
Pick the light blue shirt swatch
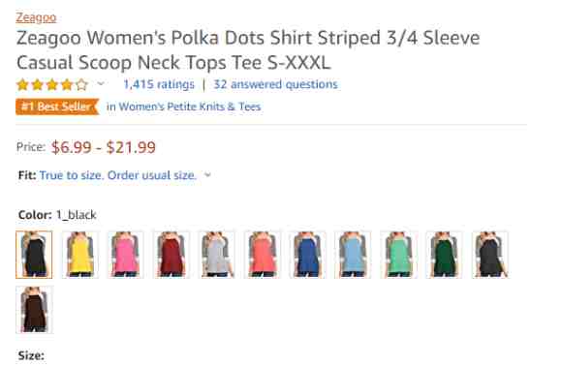coord(353,255)
